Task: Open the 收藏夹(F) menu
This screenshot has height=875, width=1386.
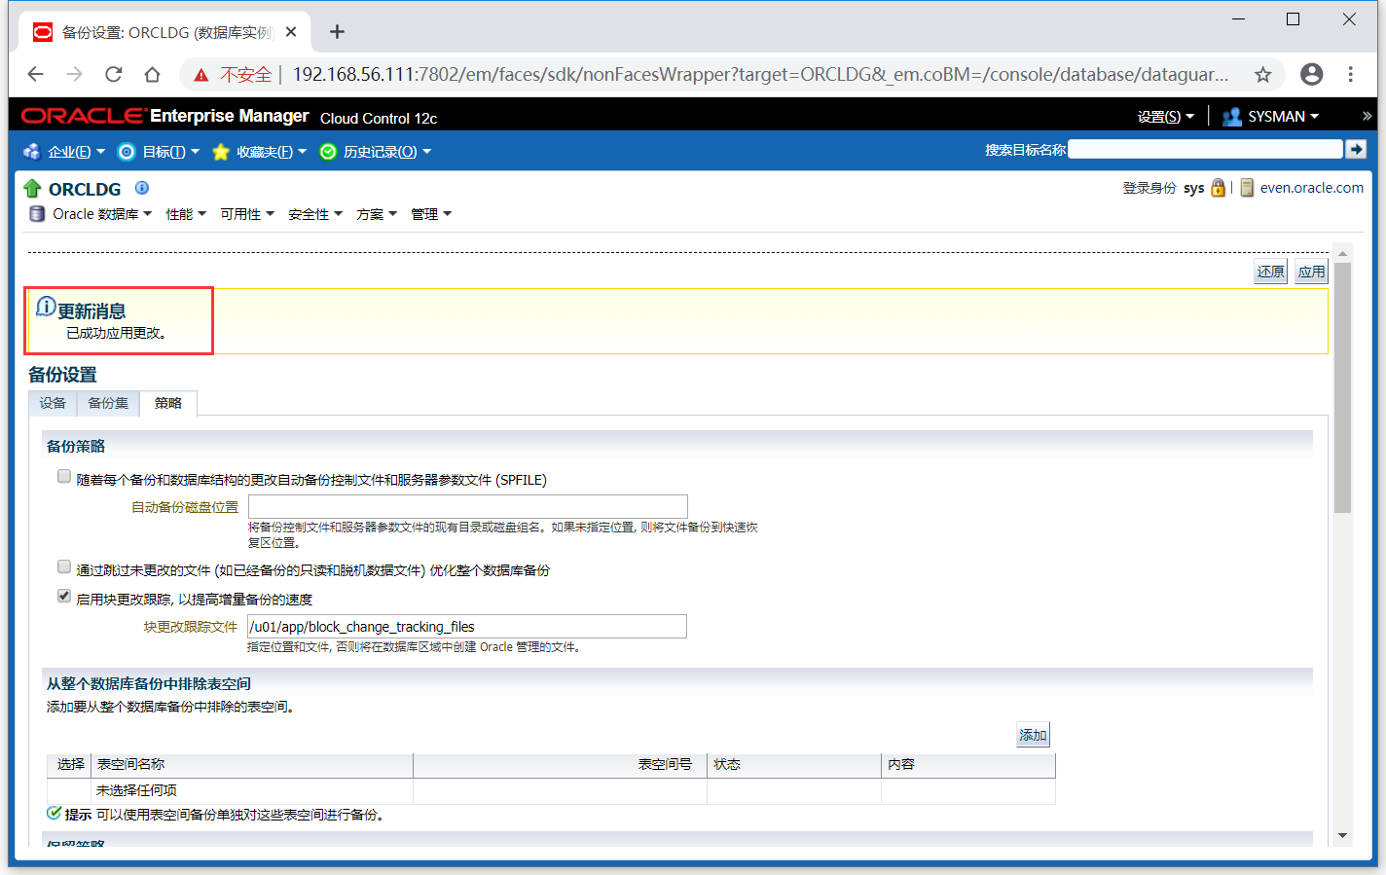Action: [x=260, y=152]
